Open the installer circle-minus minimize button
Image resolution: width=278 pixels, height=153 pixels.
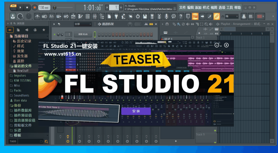217,45
